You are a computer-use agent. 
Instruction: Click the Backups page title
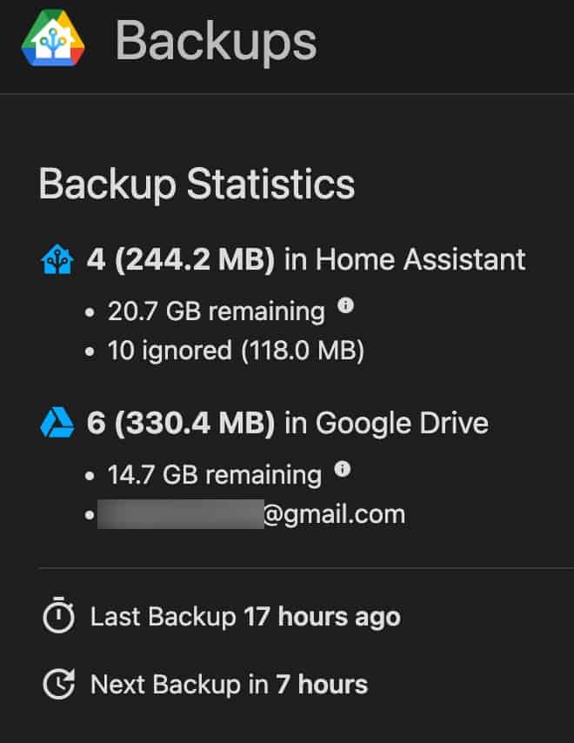tap(216, 41)
